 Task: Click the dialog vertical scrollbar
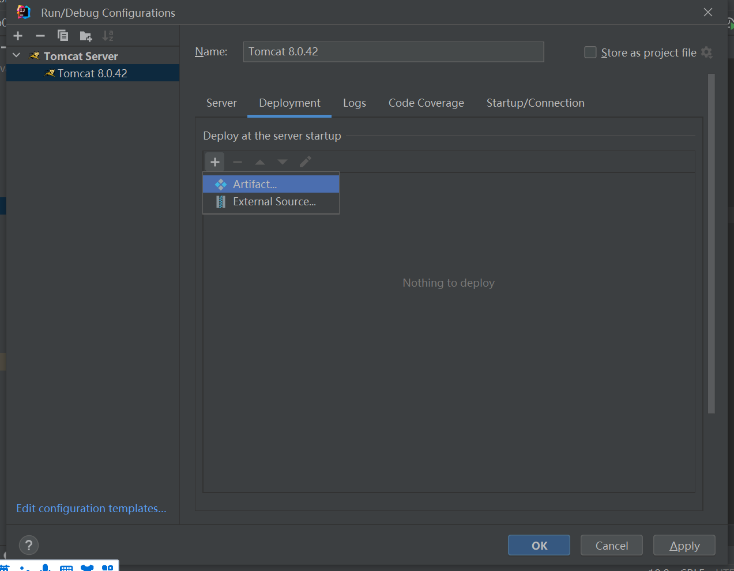pyautogui.click(x=712, y=243)
